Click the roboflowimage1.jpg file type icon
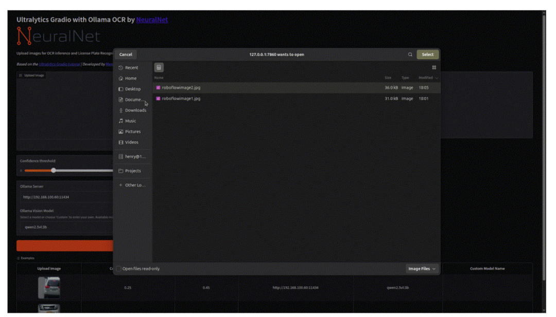The width and height of the screenshot is (556, 317). (158, 98)
